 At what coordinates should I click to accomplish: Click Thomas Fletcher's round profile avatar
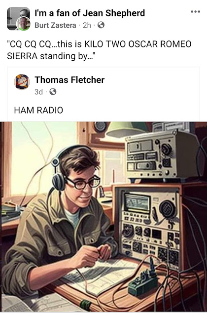(x=22, y=82)
